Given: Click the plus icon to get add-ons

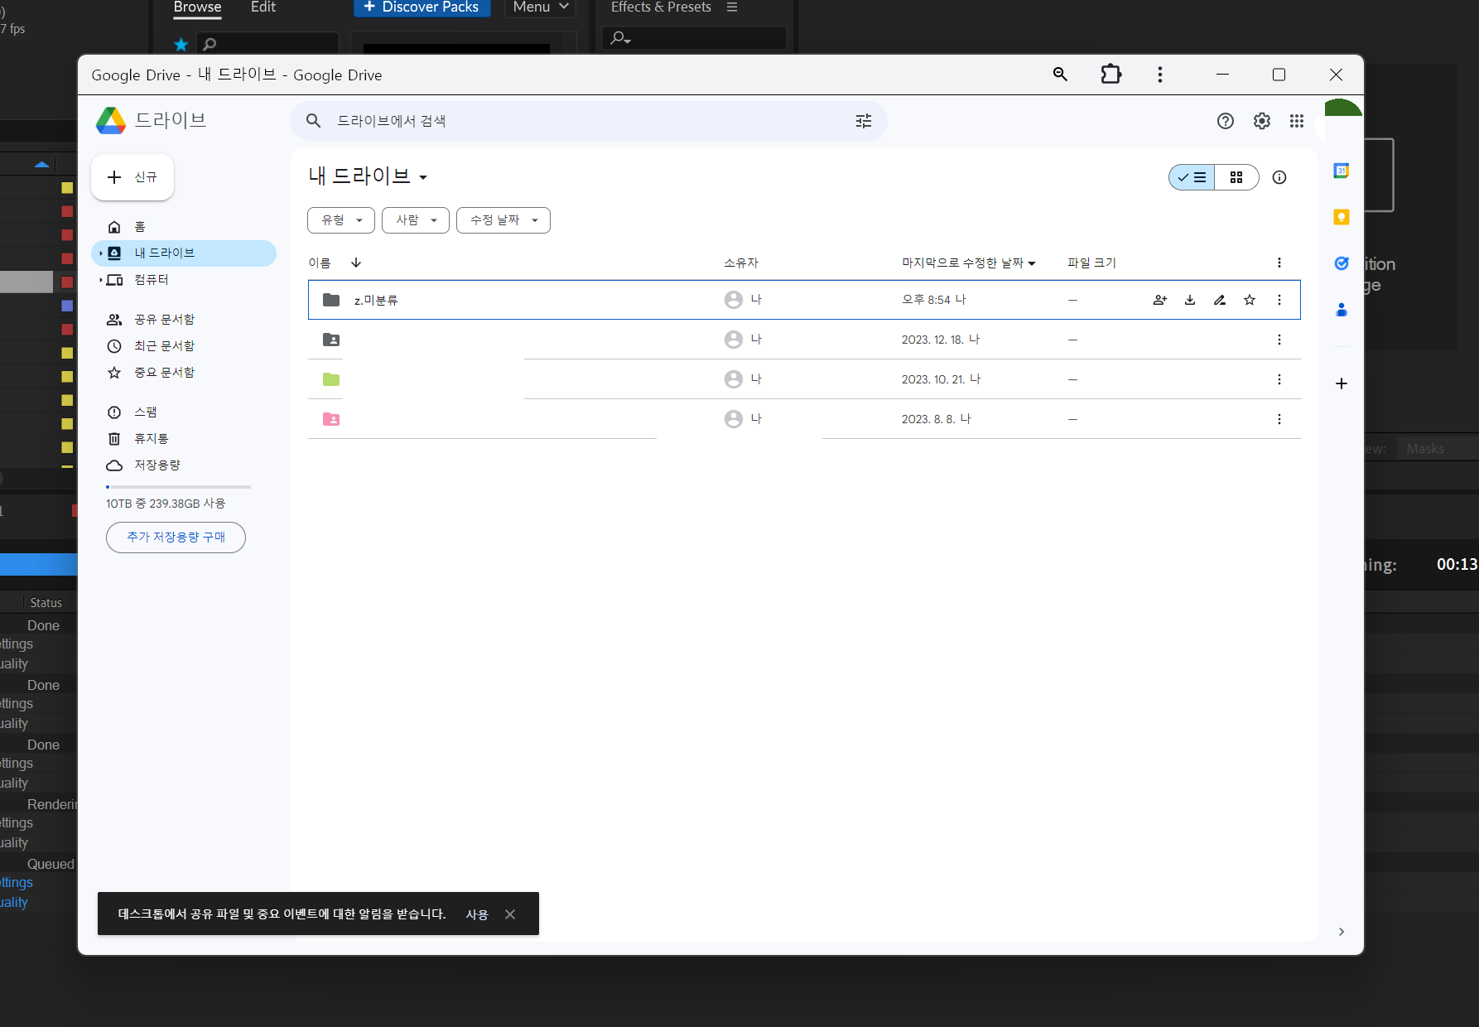Looking at the screenshot, I should (1342, 383).
